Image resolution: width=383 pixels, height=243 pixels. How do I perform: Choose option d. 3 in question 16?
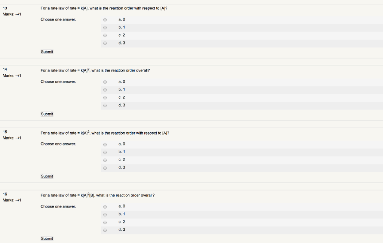point(105,230)
